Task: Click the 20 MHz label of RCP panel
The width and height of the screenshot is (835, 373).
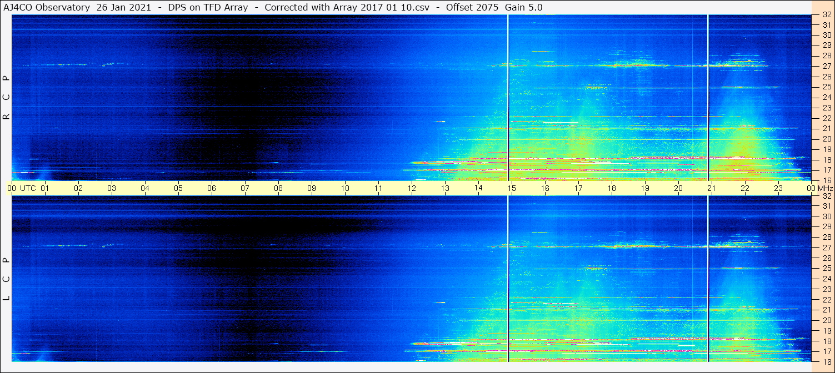Action: pyautogui.click(x=826, y=139)
